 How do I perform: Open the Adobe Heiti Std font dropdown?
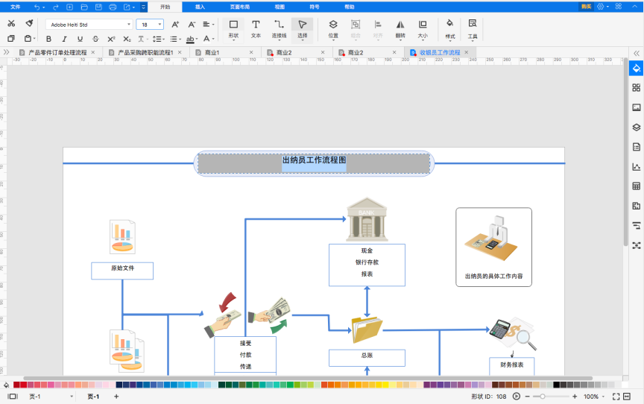pos(89,25)
